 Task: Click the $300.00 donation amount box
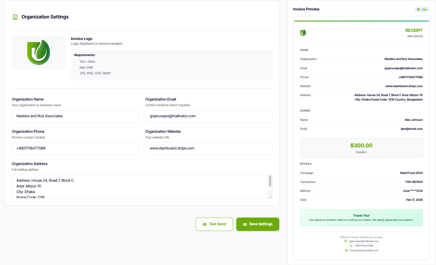pos(361,147)
